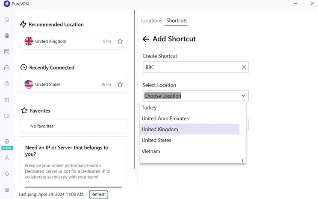Click the United States flag icon

tap(29, 84)
